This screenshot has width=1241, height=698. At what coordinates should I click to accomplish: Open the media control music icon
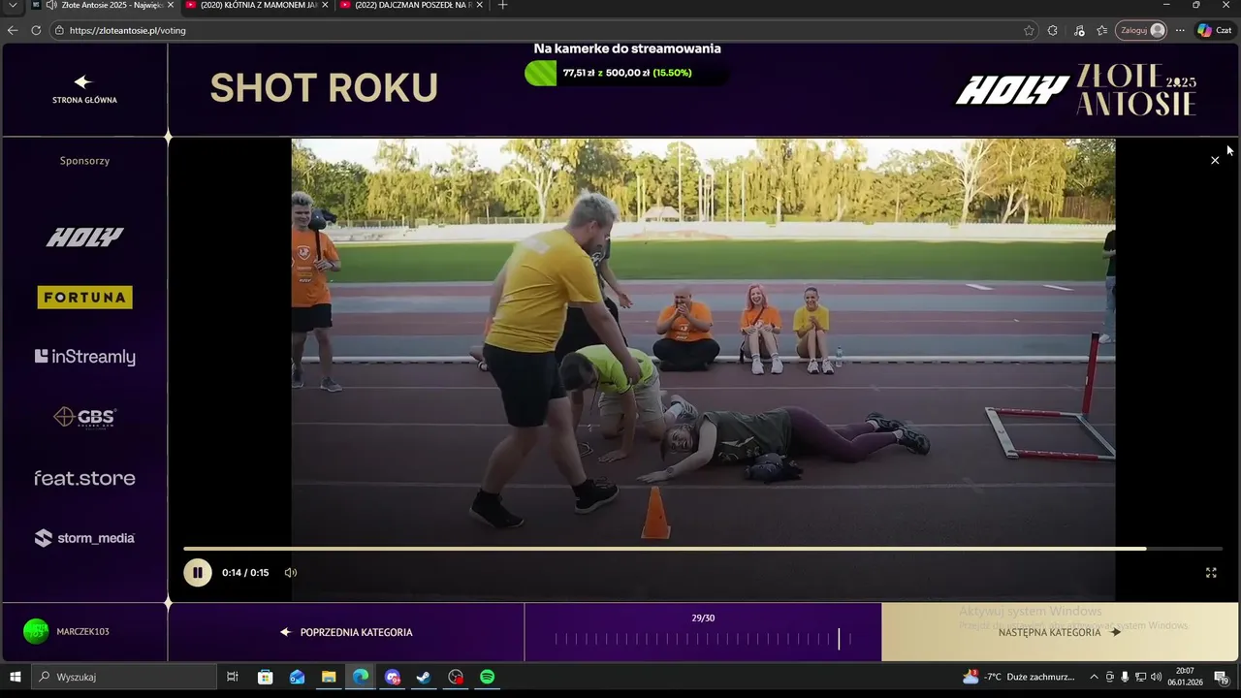(1079, 30)
